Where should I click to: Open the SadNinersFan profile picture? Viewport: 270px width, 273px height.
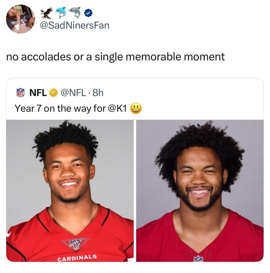(20, 19)
